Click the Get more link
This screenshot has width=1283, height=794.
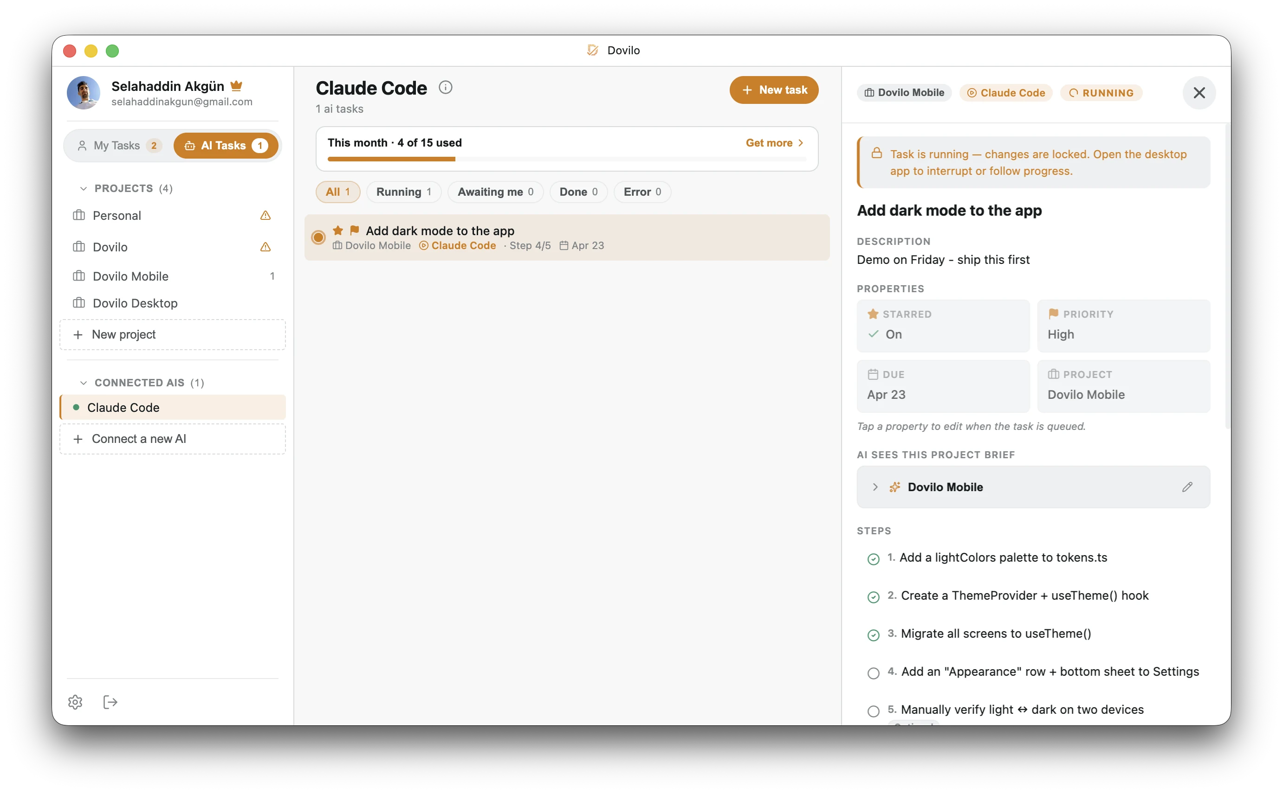pos(774,143)
